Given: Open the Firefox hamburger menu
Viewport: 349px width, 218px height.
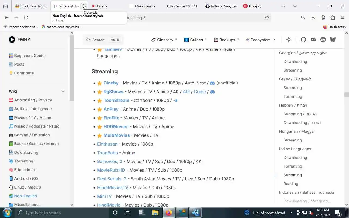Looking at the screenshot, I should [342, 17].
